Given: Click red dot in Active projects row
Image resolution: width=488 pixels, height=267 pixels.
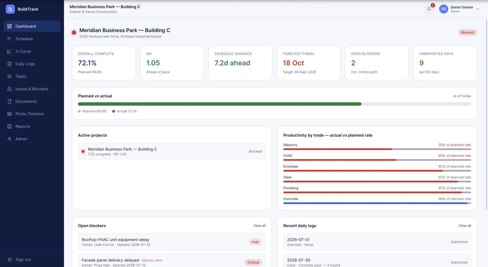Looking at the screenshot, I should pos(83,151).
